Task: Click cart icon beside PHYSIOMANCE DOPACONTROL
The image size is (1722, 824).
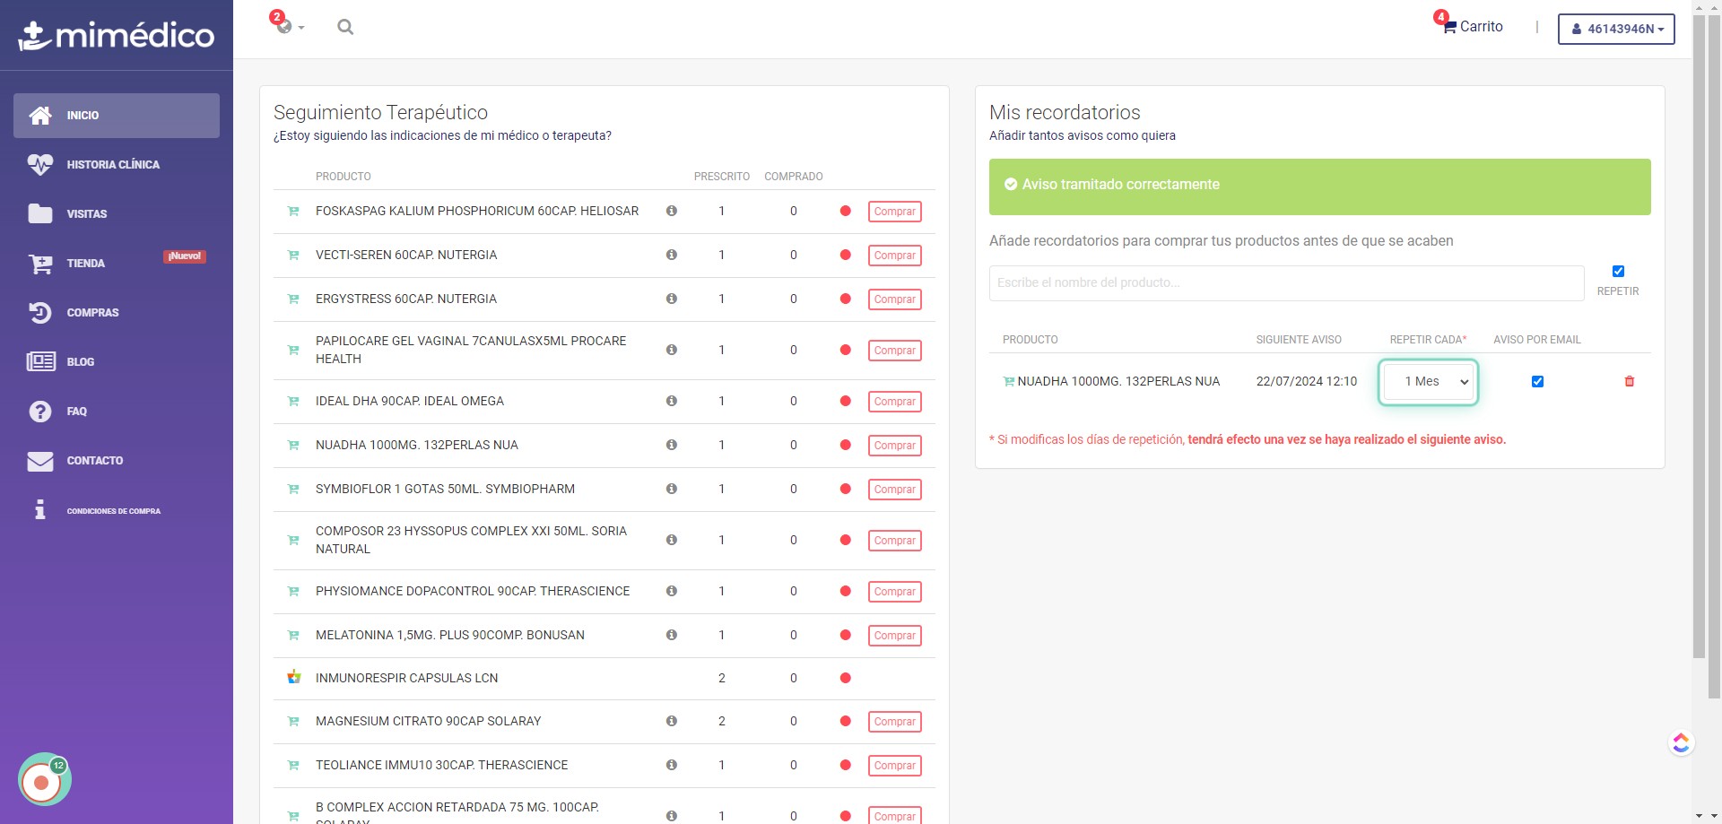Action: pos(293,592)
